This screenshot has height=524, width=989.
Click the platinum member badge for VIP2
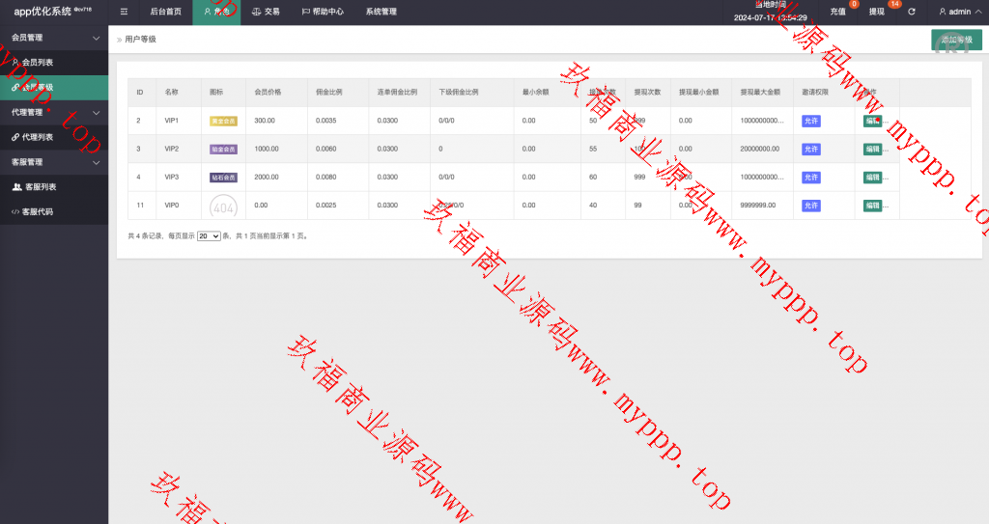223,150
